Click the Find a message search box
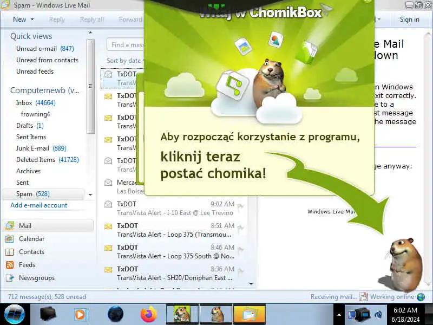 (x=126, y=45)
